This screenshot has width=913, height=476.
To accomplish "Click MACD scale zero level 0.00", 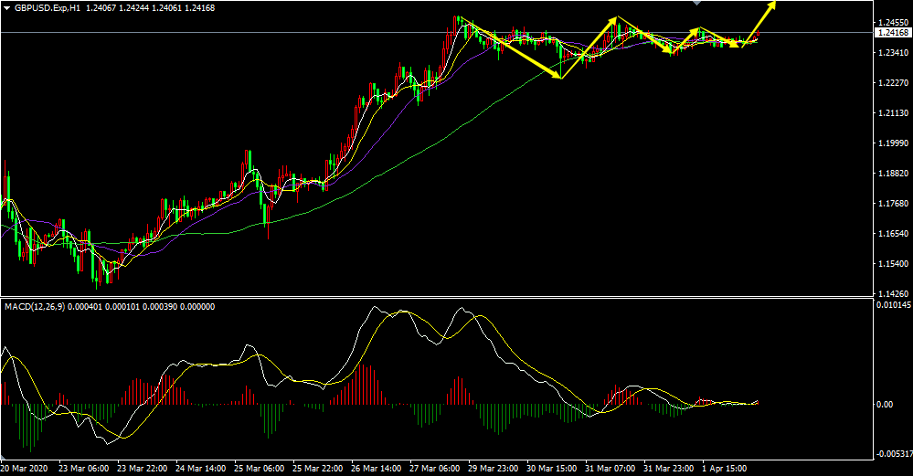I will [x=885, y=405].
